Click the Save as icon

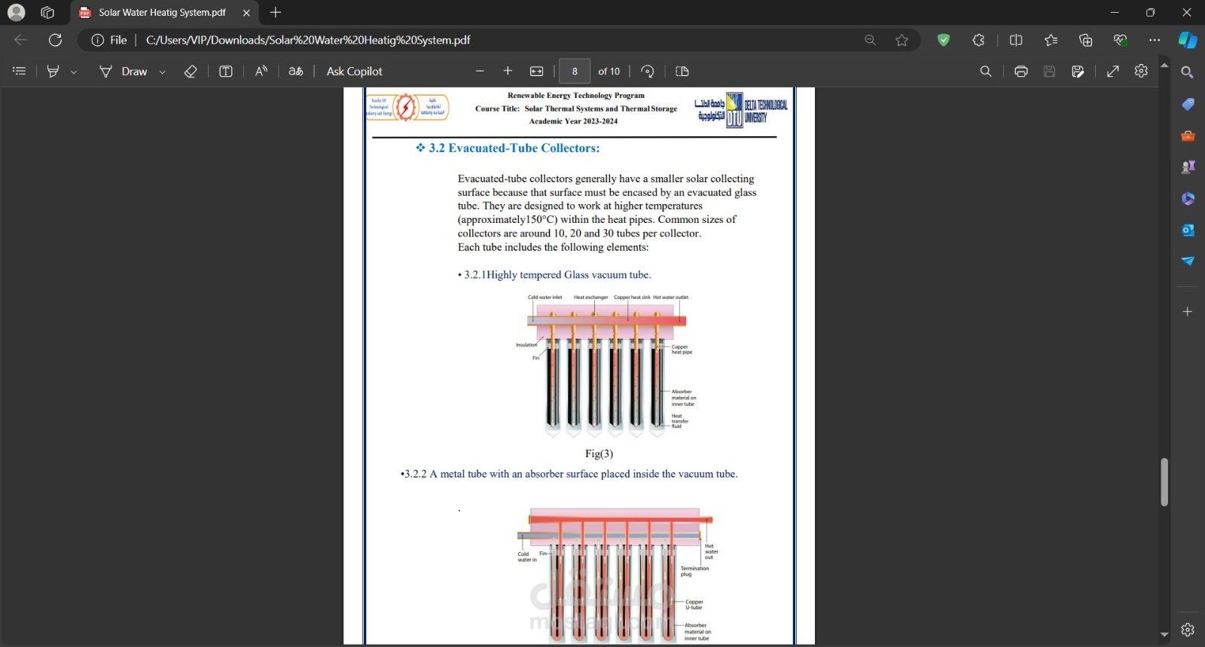click(1078, 71)
